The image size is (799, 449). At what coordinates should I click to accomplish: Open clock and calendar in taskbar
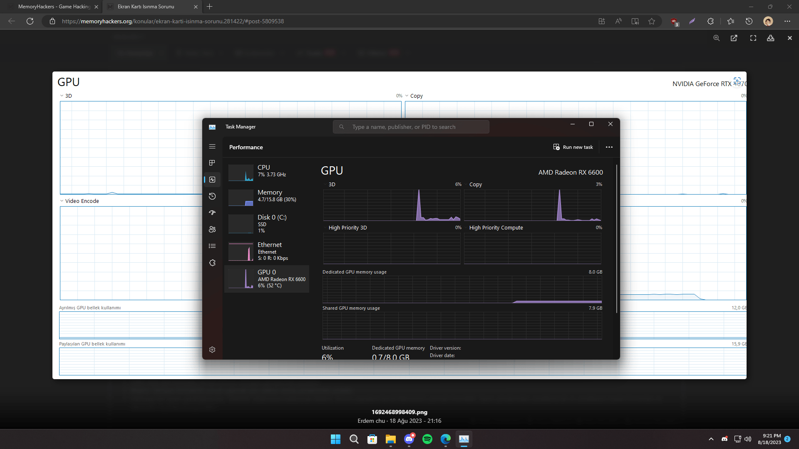point(769,439)
